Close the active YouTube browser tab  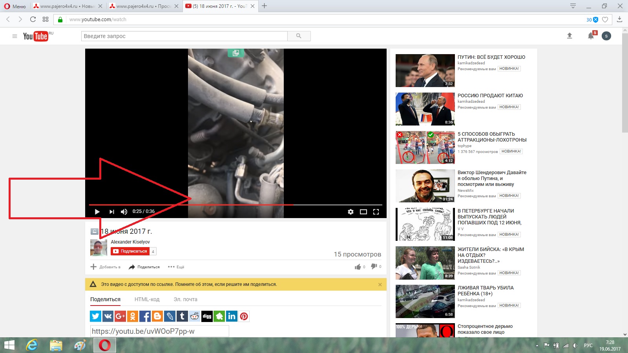pyautogui.click(x=252, y=6)
